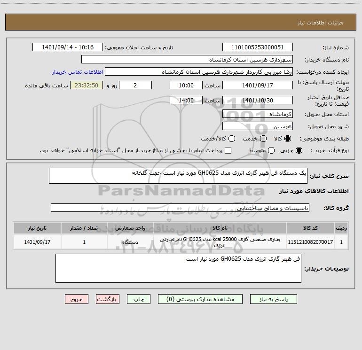Choose the جزیی purchase type radio
The height and width of the screenshot is (350, 362).
(299, 150)
